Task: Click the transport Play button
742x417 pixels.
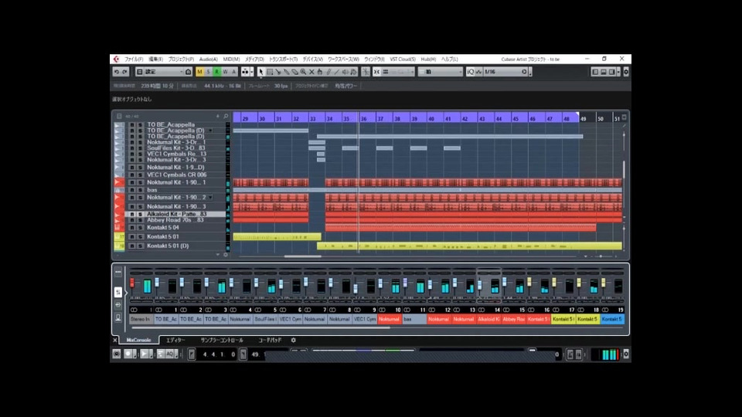Action: click(x=145, y=354)
